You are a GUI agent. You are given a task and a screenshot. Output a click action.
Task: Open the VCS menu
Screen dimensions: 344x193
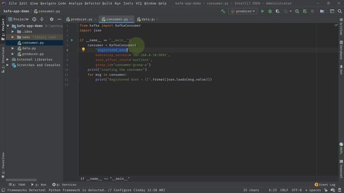[x=139, y=3]
